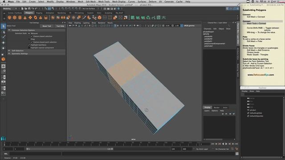Open the Edit Mesh menu
This screenshot has width=285, height=160.
tap(91, 1)
